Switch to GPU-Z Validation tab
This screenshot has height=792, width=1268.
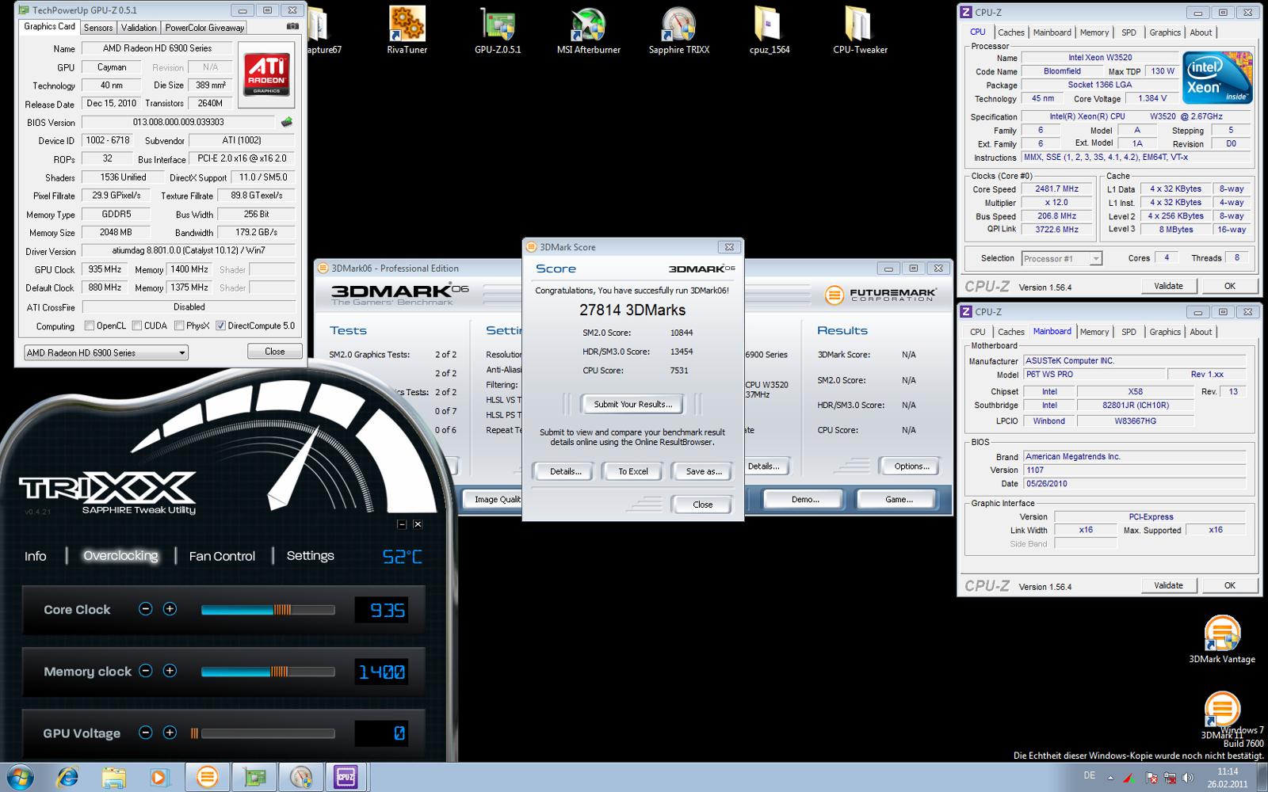pyautogui.click(x=139, y=27)
